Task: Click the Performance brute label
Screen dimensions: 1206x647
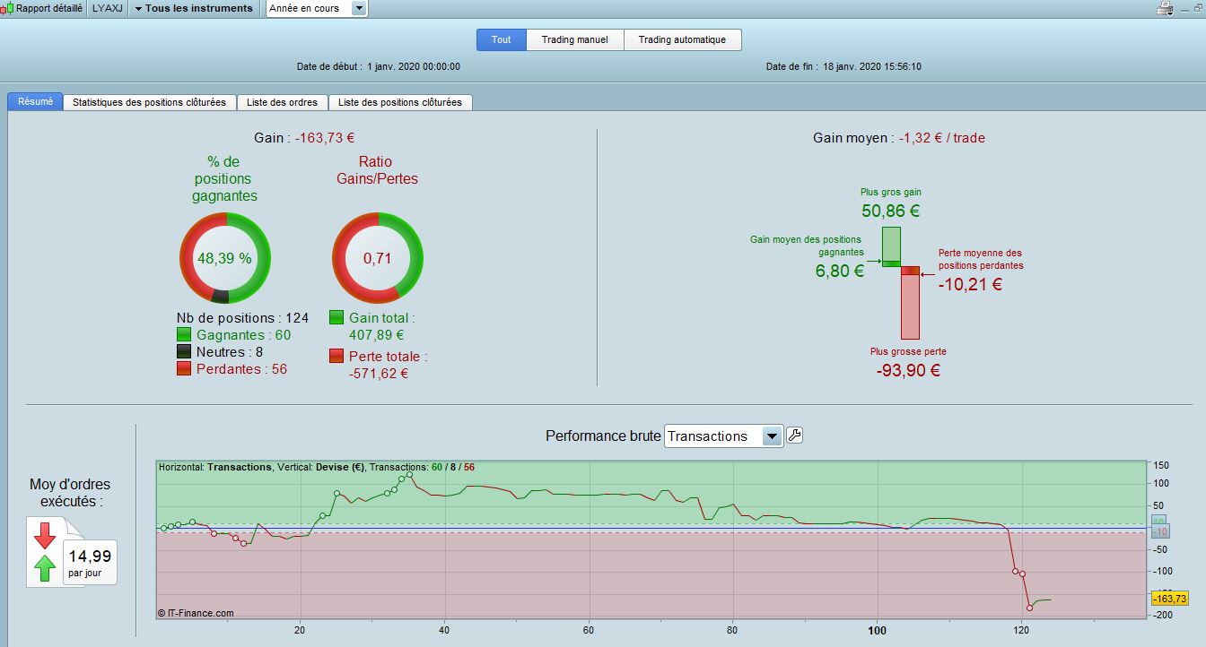Action: [602, 436]
